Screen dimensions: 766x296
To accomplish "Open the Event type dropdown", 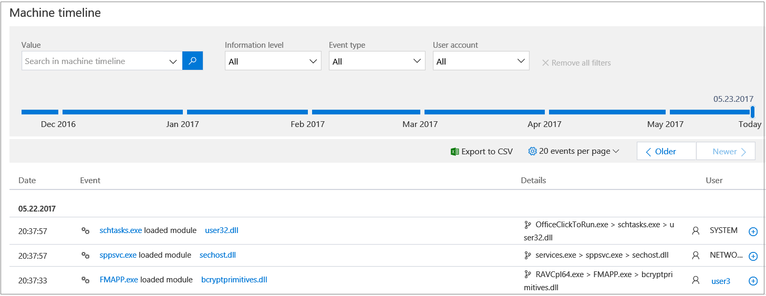I will click(x=377, y=61).
